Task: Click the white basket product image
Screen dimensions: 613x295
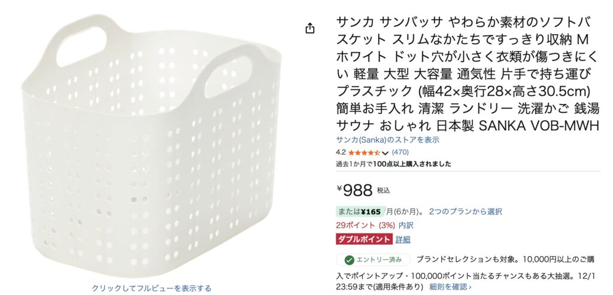Action: pyautogui.click(x=153, y=143)
